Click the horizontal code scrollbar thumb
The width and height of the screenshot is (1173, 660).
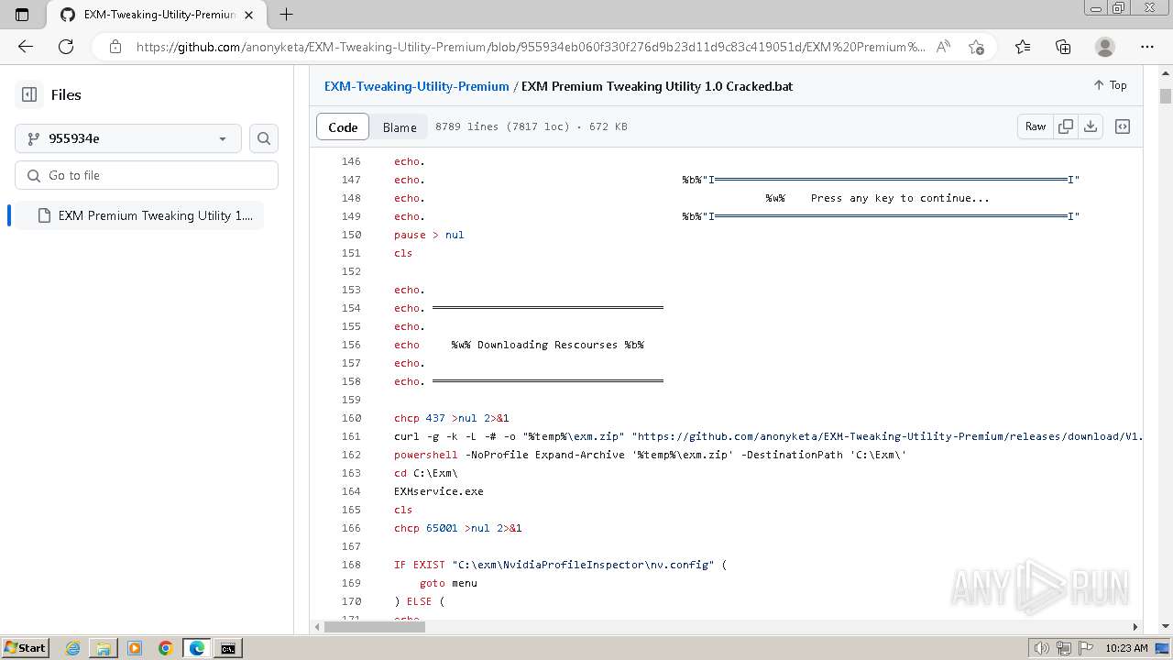pyautogui.click(x=374, y=627)
